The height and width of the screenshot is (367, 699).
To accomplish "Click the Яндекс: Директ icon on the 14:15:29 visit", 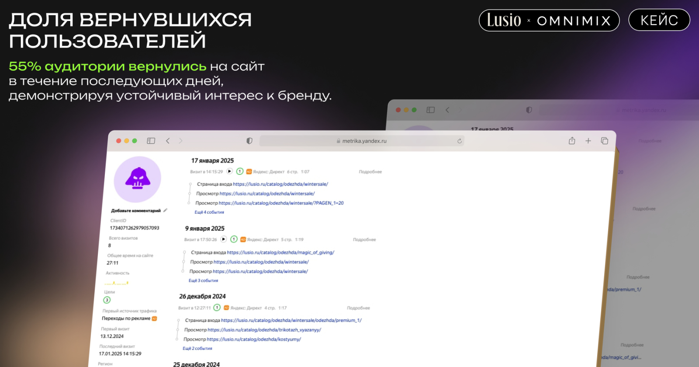I will coord(249,172).
